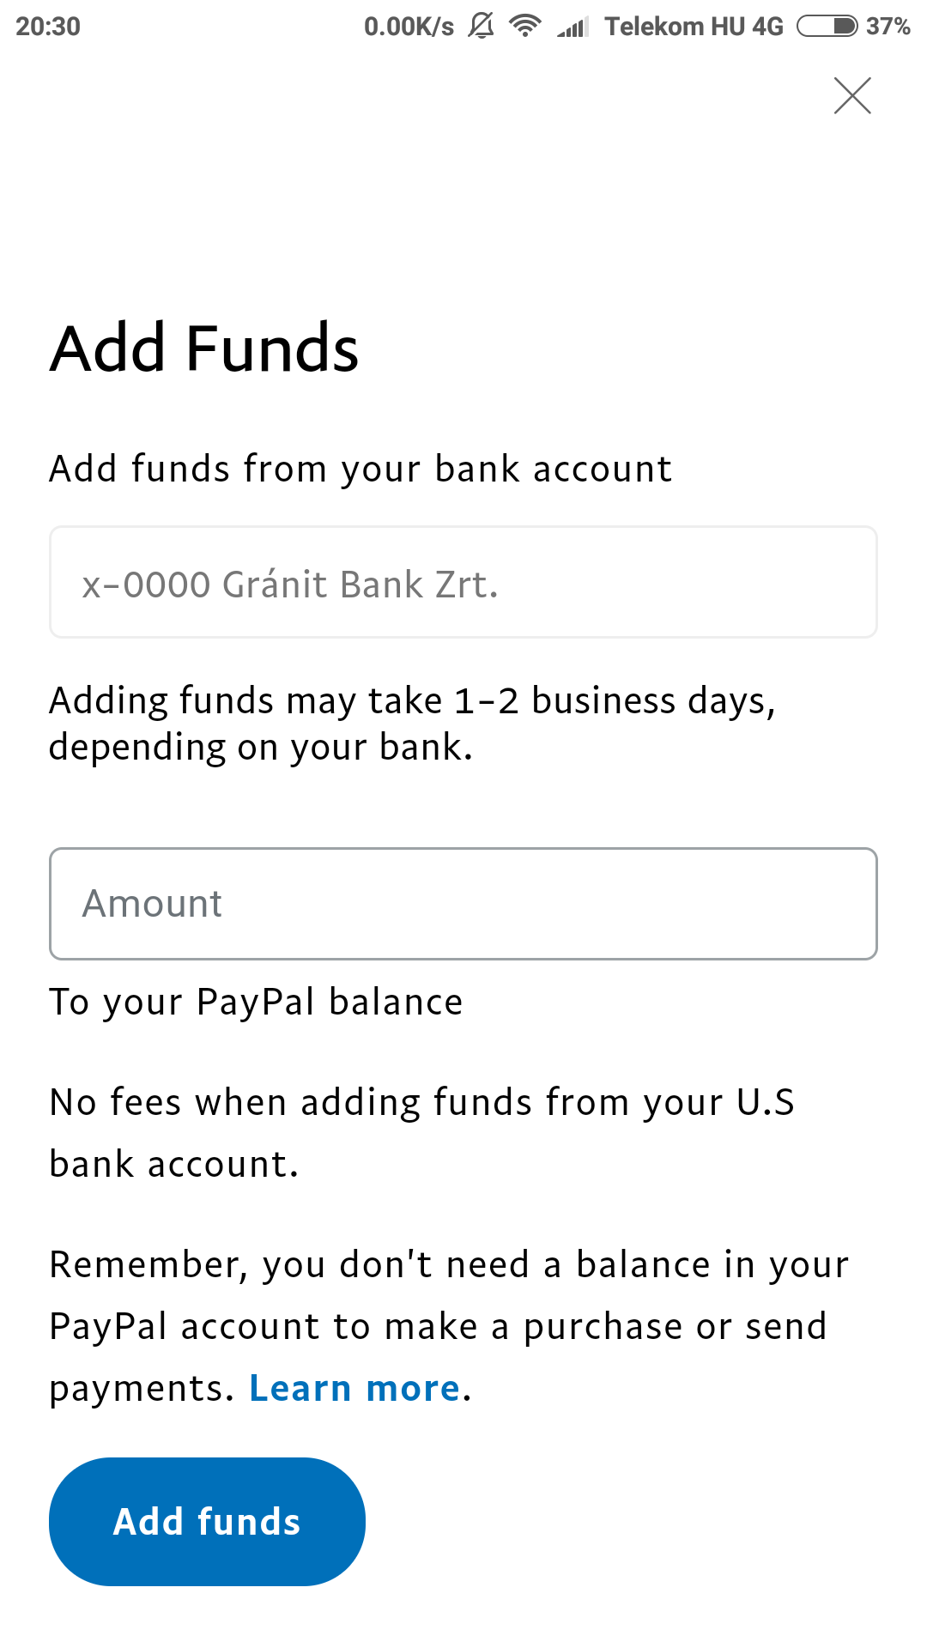927x1648 pixels.
Task: Tap the Add Funds page heading
Action: [x=204, y=348]
